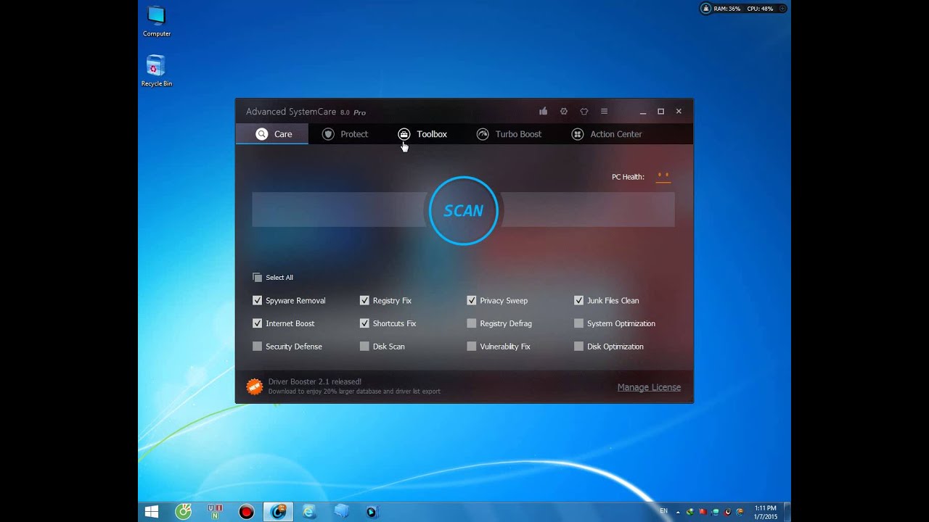Open the UN taskbar application
The image size is (929, 522).
pos(215,512)
